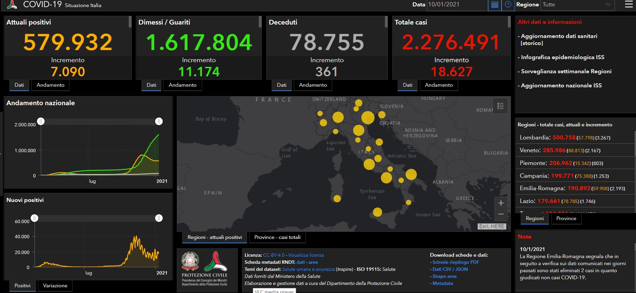Open Andamento tab under Deceduti
636x293 pixels.
click(313, 85)
